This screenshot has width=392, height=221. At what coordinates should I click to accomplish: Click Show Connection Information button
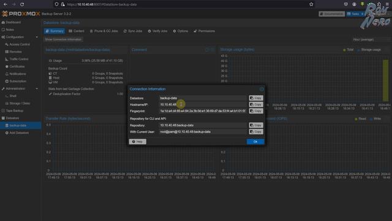tap(63, 39)
